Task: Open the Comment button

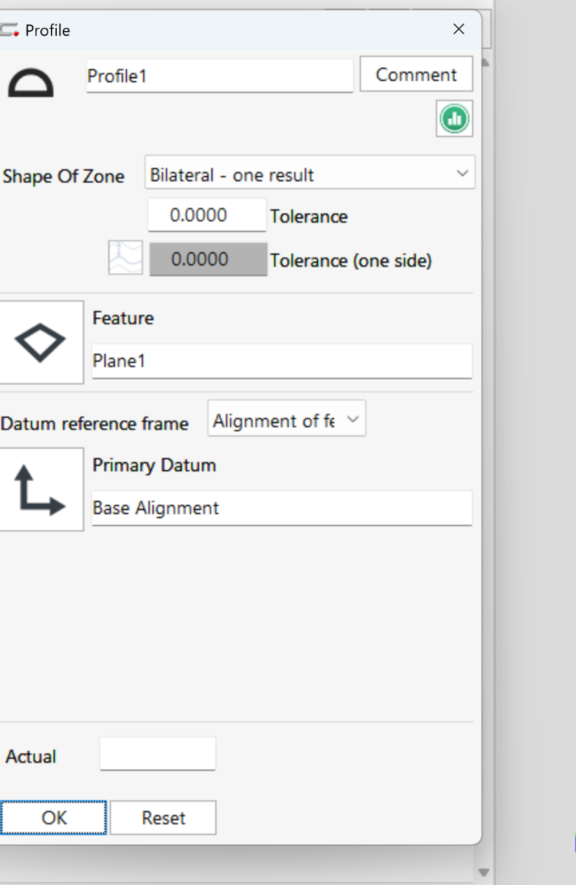Action: [416, 74]
